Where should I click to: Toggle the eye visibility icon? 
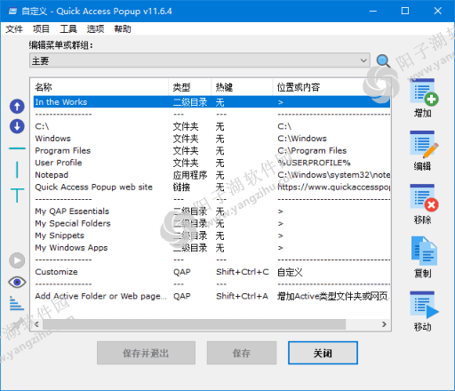point(17,283)
